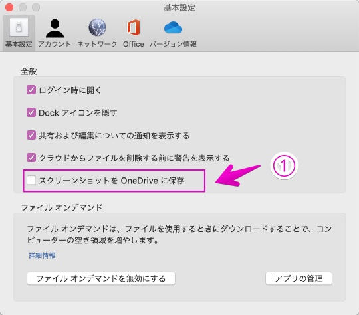Uncheck クラウドからファイルを削除する前に警告を表示する
Screen dimensions: 359x315
tap(31, 157)
